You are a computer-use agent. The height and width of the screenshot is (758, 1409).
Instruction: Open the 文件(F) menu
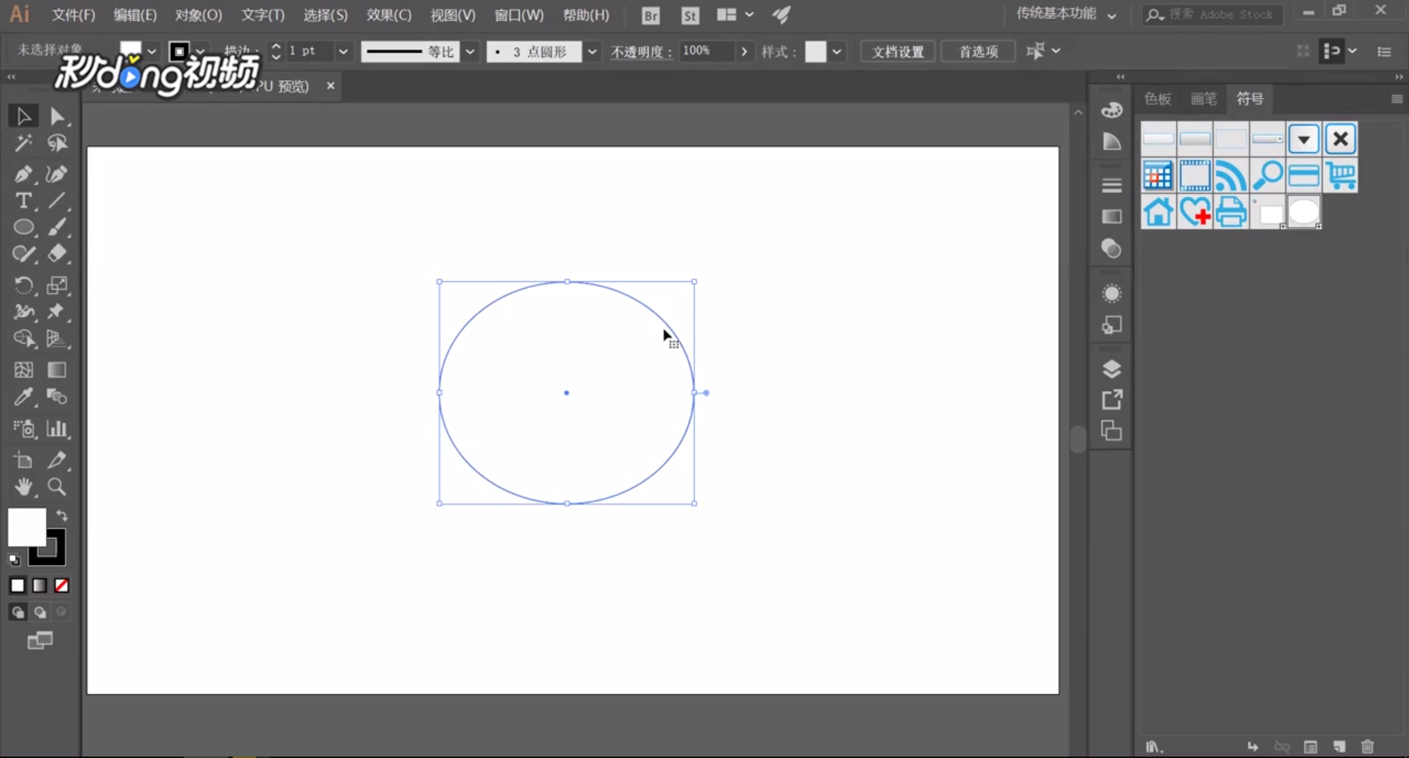[73, 15]
